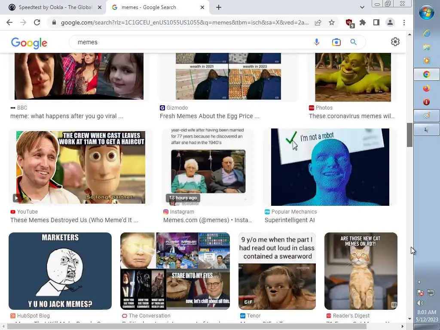Open the Windows Start orb
This screenshot has height=330, width=440.
pyautogui.click(x=427, y=12)
